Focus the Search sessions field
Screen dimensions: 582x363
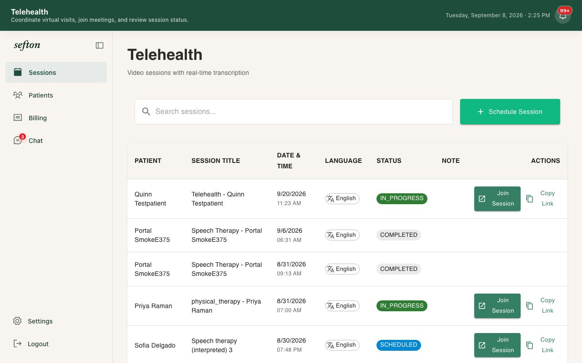click(294, 112)
